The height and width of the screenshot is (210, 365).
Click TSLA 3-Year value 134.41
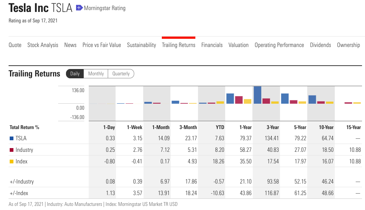coord(271,138)
